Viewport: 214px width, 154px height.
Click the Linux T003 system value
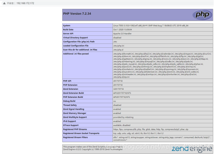151,25
